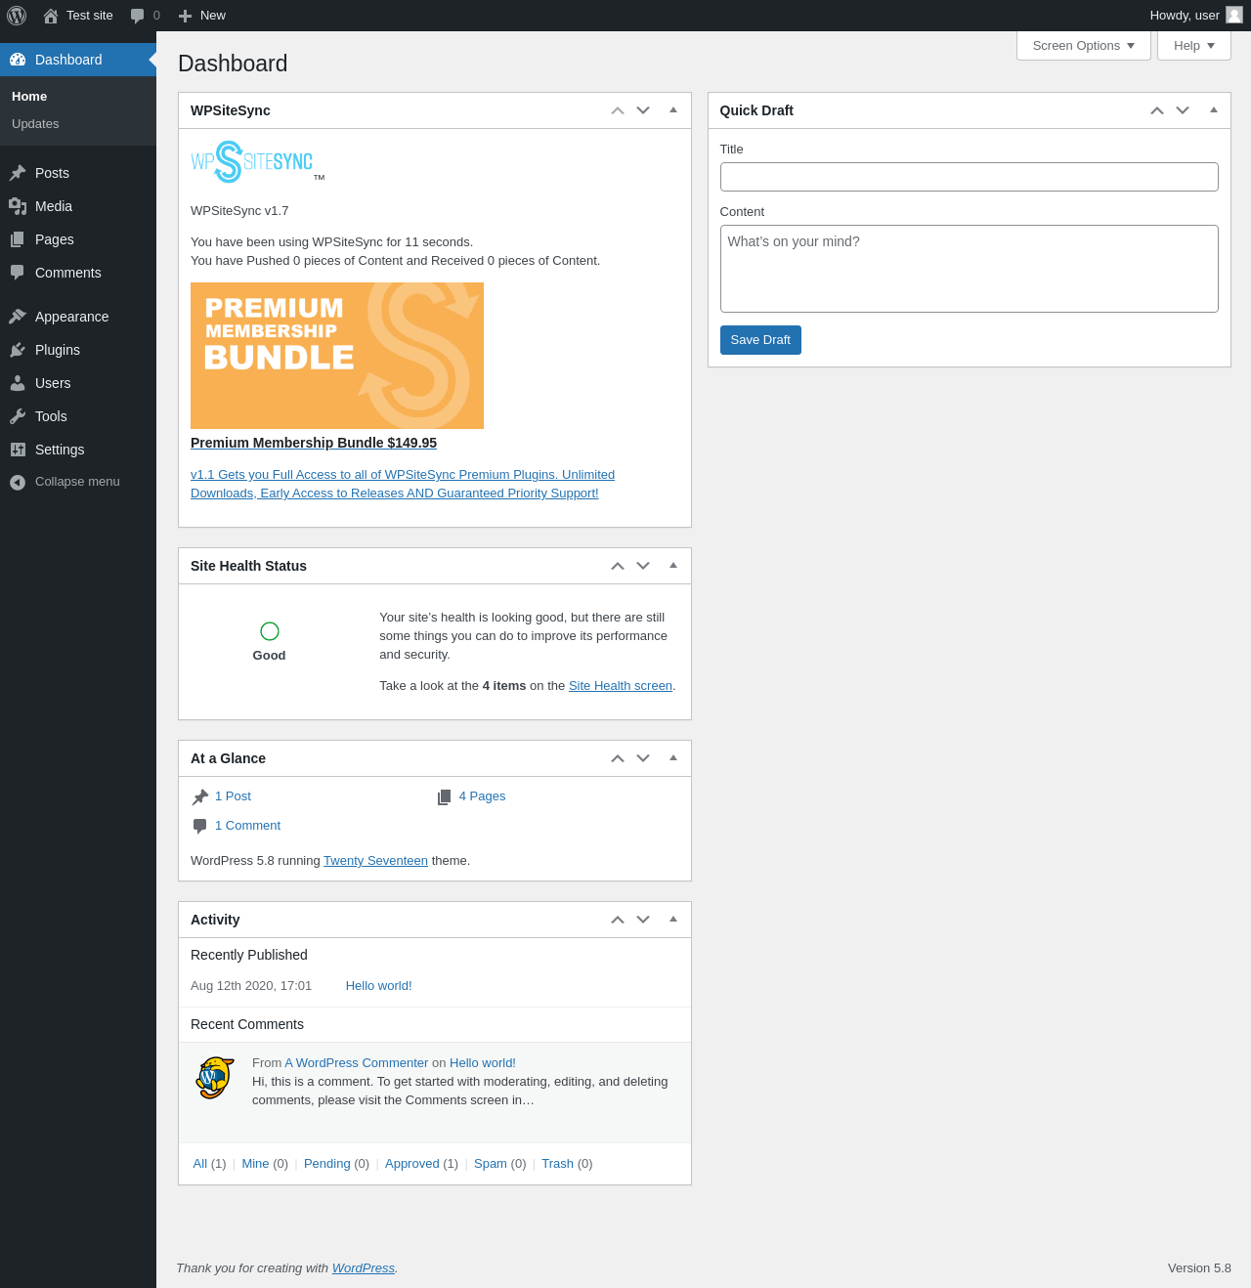Viewport: 1251px width, 1288px height.
Task: Open the Help dropdown
Action: [x=1194, y=46]
